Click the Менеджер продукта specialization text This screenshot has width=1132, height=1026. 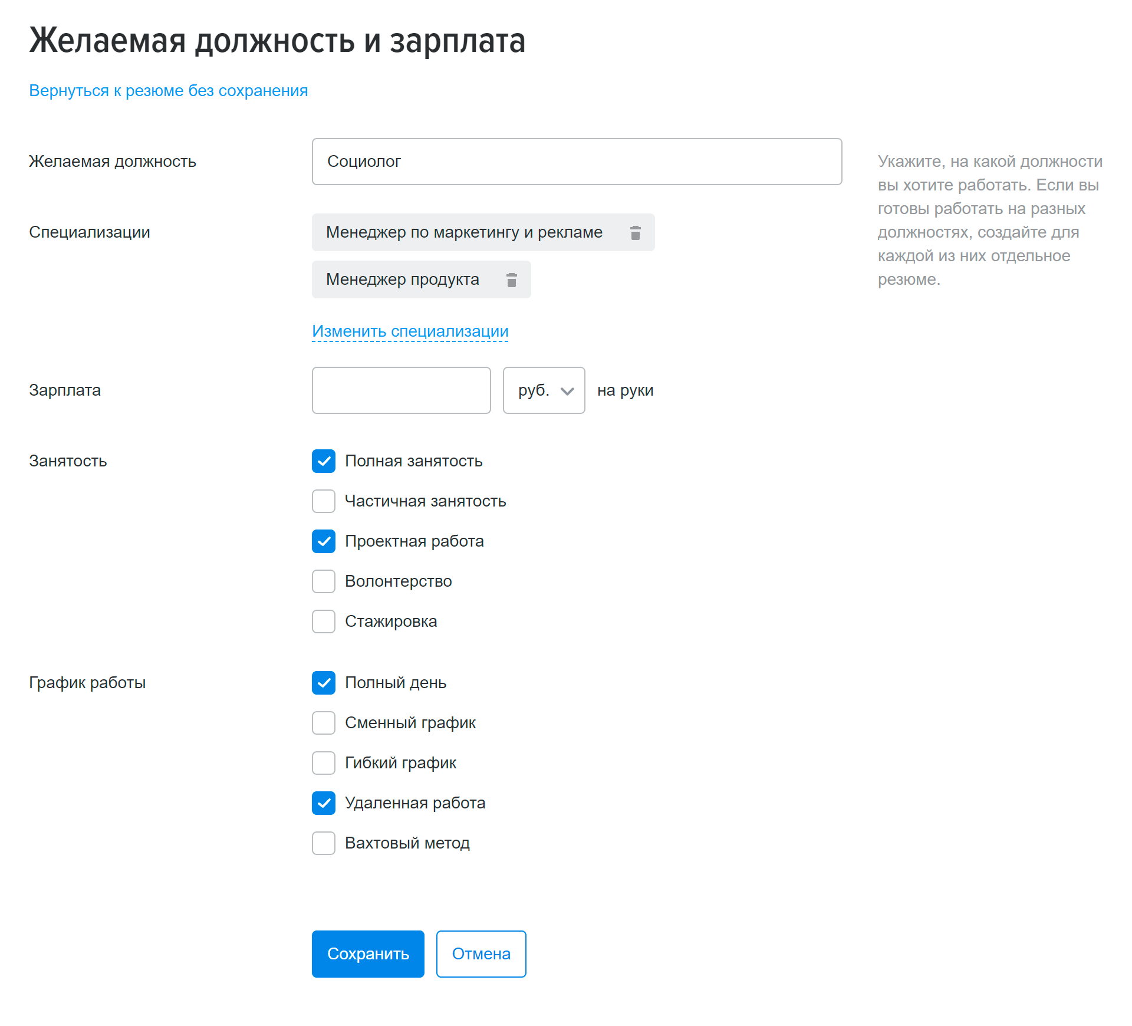[x=403, y=279]
